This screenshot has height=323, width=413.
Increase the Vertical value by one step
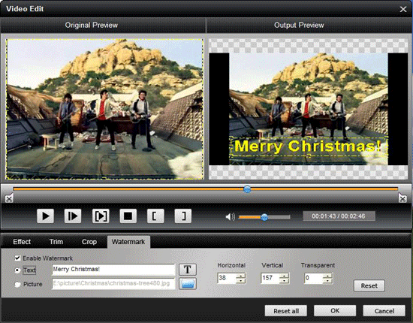click(284, 276)
